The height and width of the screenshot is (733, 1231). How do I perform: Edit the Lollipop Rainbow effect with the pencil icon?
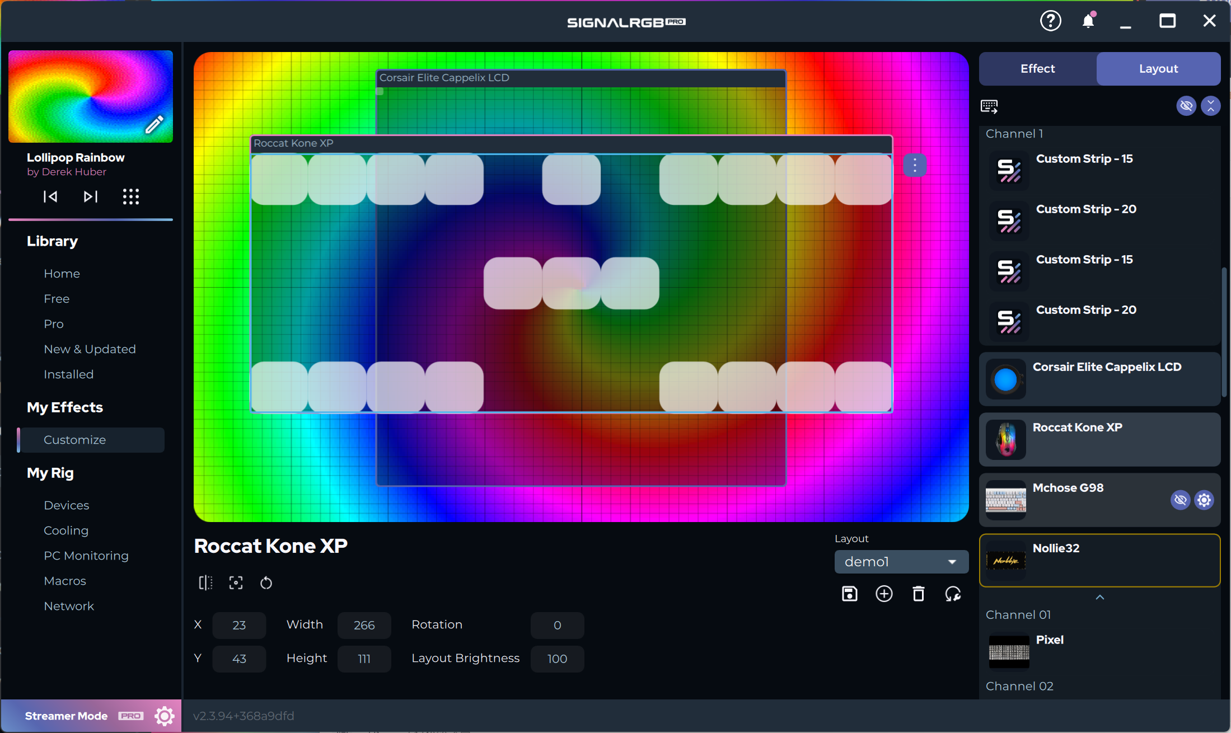[x=155, y=124]
